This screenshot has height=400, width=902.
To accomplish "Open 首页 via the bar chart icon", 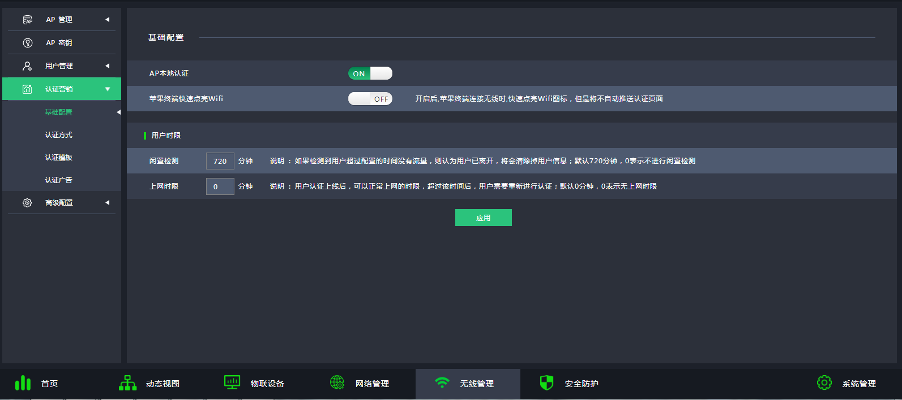I will [23, 383].
